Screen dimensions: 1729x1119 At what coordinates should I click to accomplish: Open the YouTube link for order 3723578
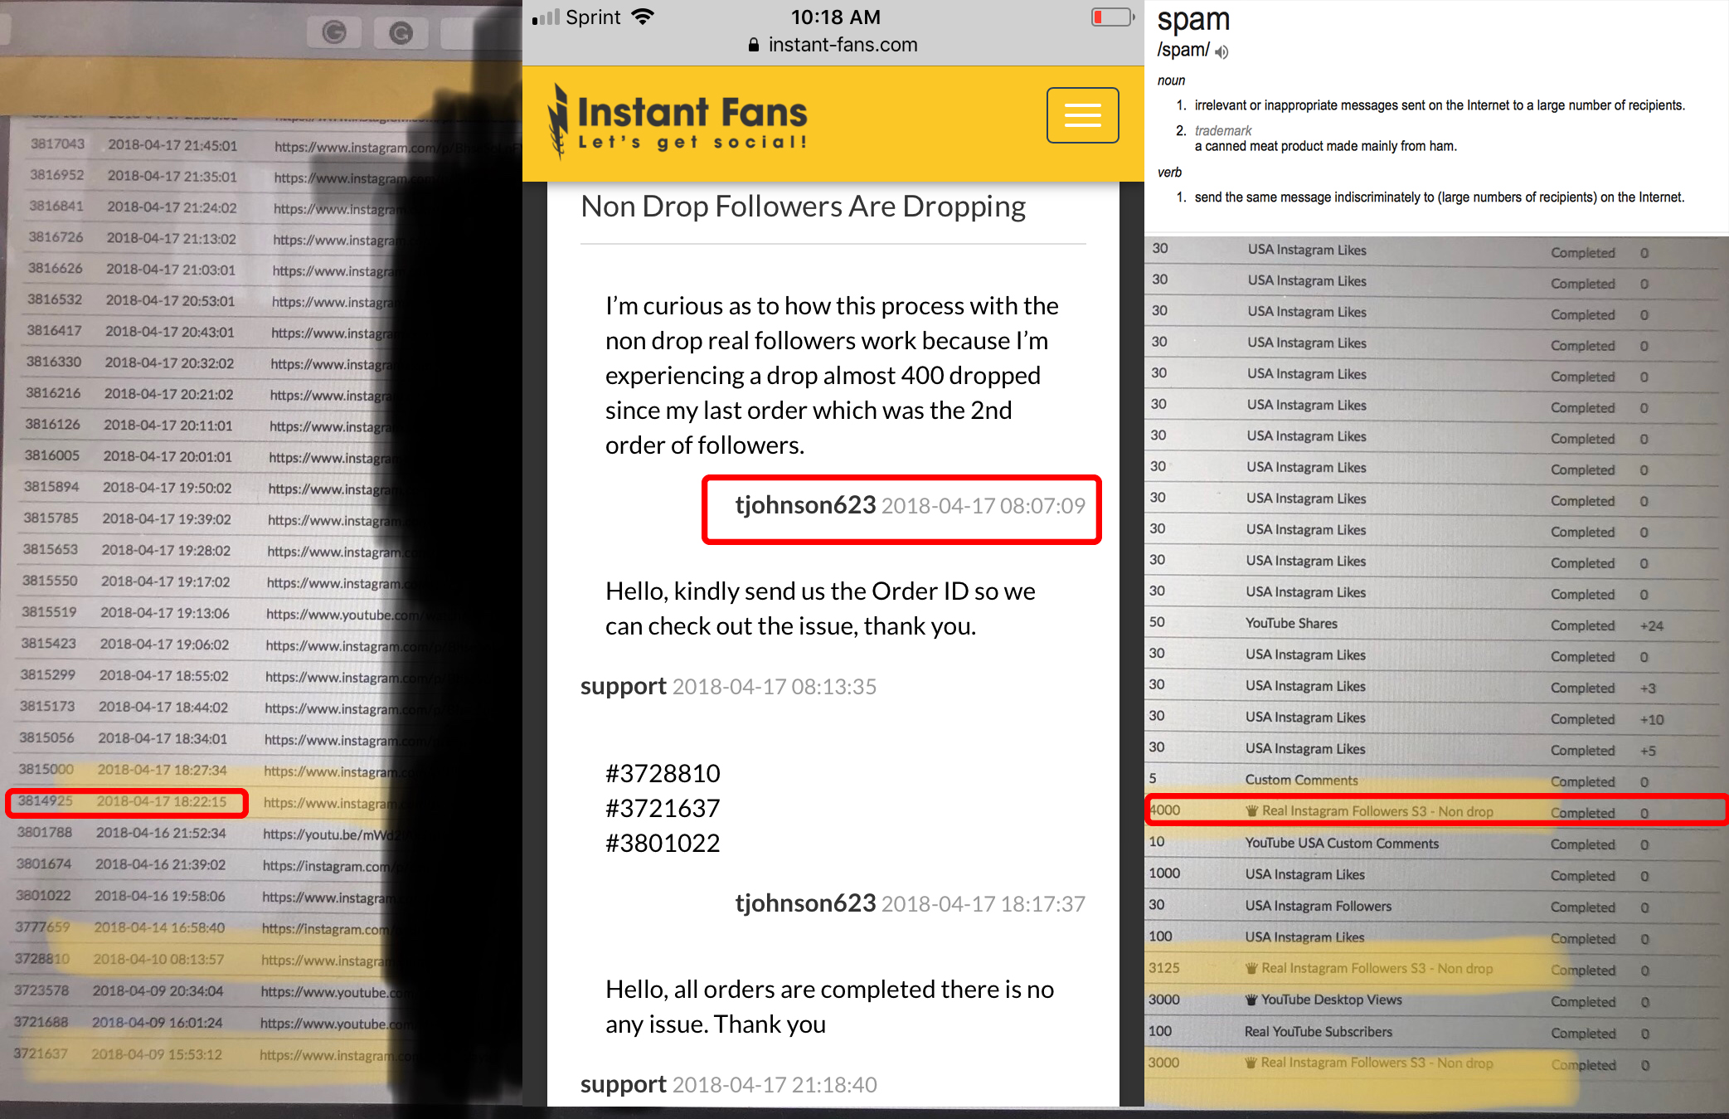pos(336,992)
